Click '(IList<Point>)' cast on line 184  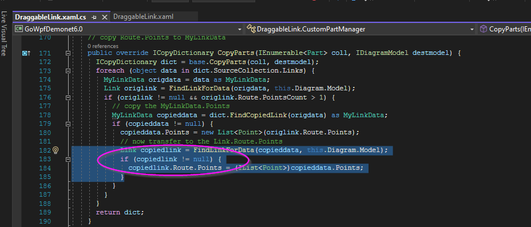pos(263,168)
